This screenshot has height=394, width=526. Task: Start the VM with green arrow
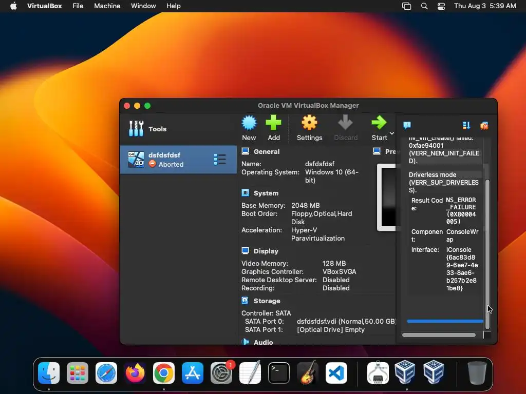pos(379,123)
